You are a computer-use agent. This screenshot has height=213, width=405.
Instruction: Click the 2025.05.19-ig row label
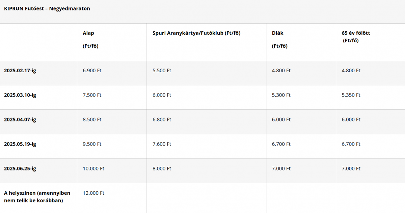tap(20, 144)
